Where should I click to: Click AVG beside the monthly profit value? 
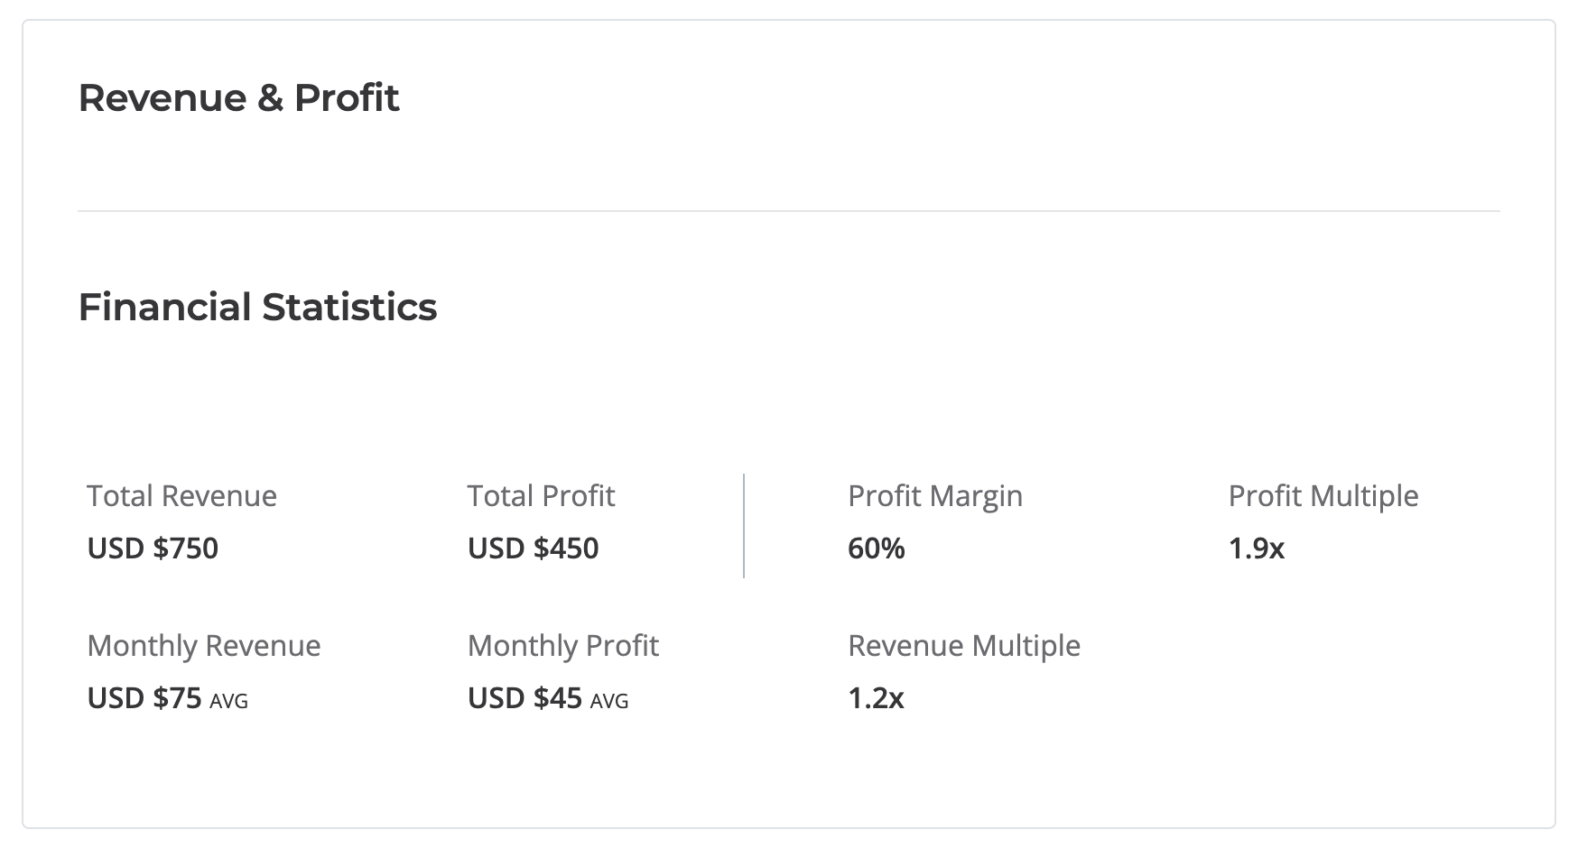(609, 701)
